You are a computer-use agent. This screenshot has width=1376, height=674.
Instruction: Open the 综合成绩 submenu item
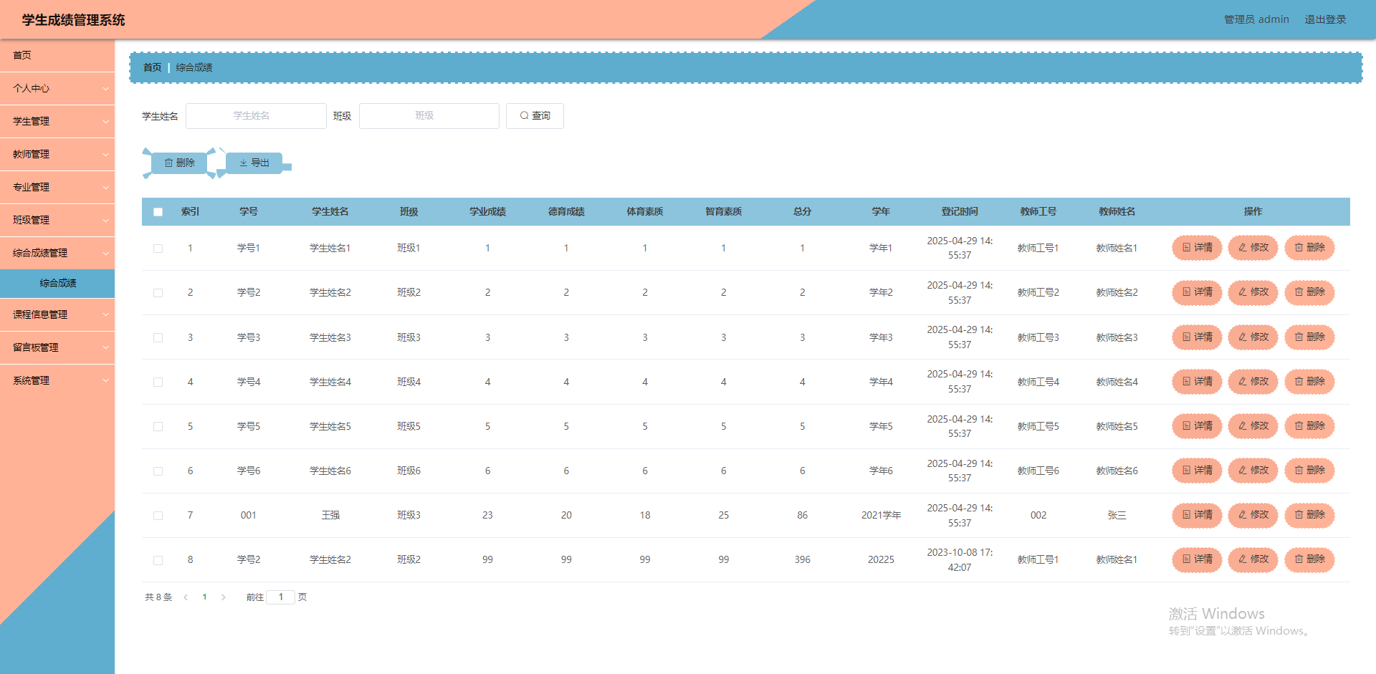(x=57, y=283)
